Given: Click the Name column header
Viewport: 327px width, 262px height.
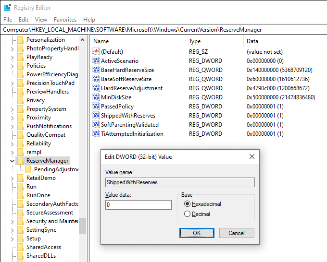Looking at the screenshot, I should coord(138,41).
